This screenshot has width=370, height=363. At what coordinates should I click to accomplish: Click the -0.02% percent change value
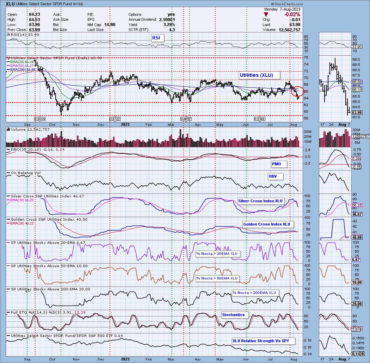coord(292,15)
